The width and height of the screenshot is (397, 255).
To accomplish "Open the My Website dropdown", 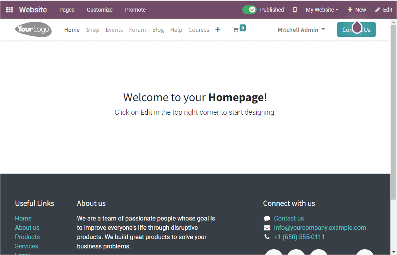I will pos(322,9).
